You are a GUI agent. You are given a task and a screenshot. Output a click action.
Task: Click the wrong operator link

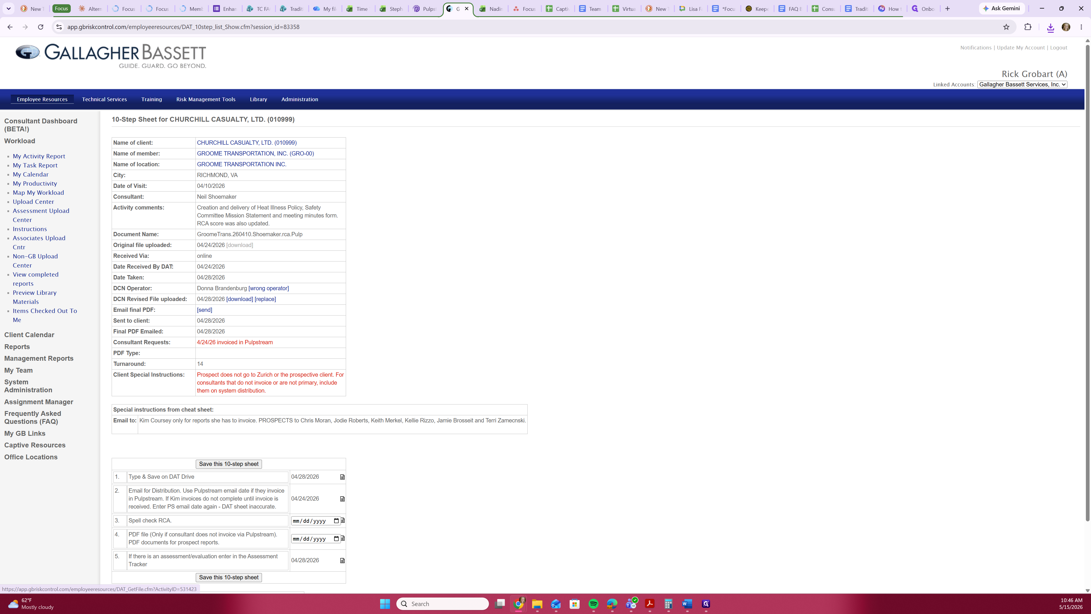point(268,289)
